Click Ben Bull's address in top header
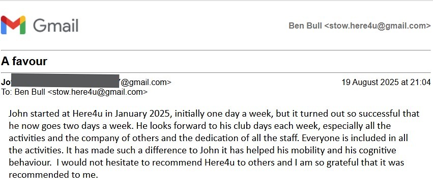This screenshot has height=191, width=433. (360, 25)
